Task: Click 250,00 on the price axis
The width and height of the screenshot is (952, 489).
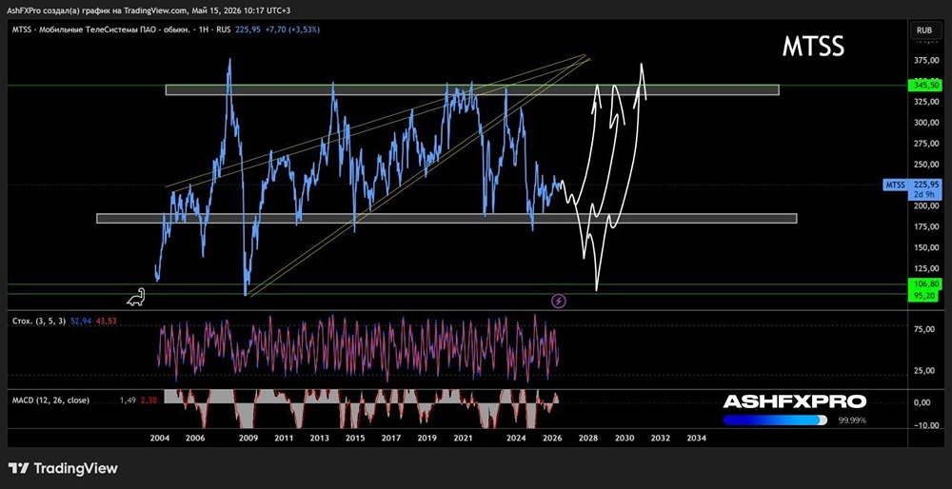Action: tap(924, 165)
